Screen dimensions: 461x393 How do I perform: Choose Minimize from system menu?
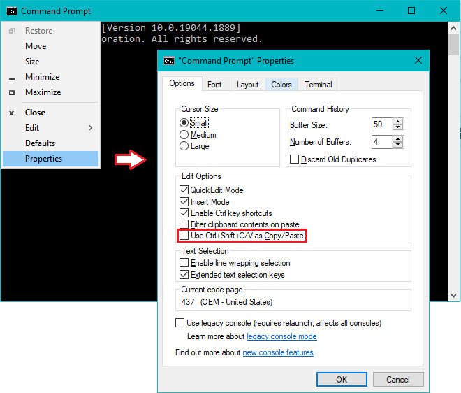[50, 77]
